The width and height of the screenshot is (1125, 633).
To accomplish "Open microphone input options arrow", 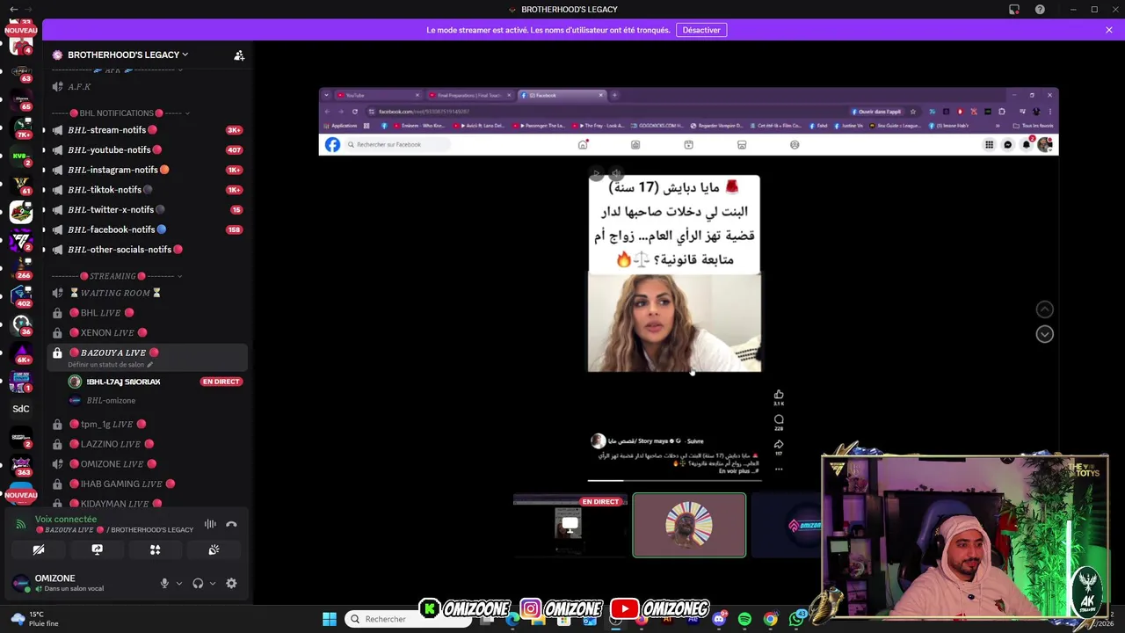I will (178, 584).
